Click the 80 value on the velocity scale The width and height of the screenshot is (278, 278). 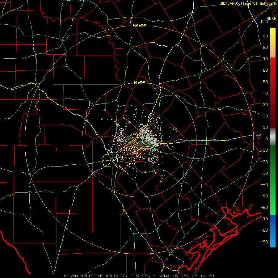point(265,47)
